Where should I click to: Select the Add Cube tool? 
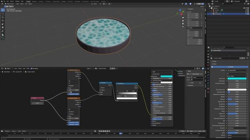3,38
